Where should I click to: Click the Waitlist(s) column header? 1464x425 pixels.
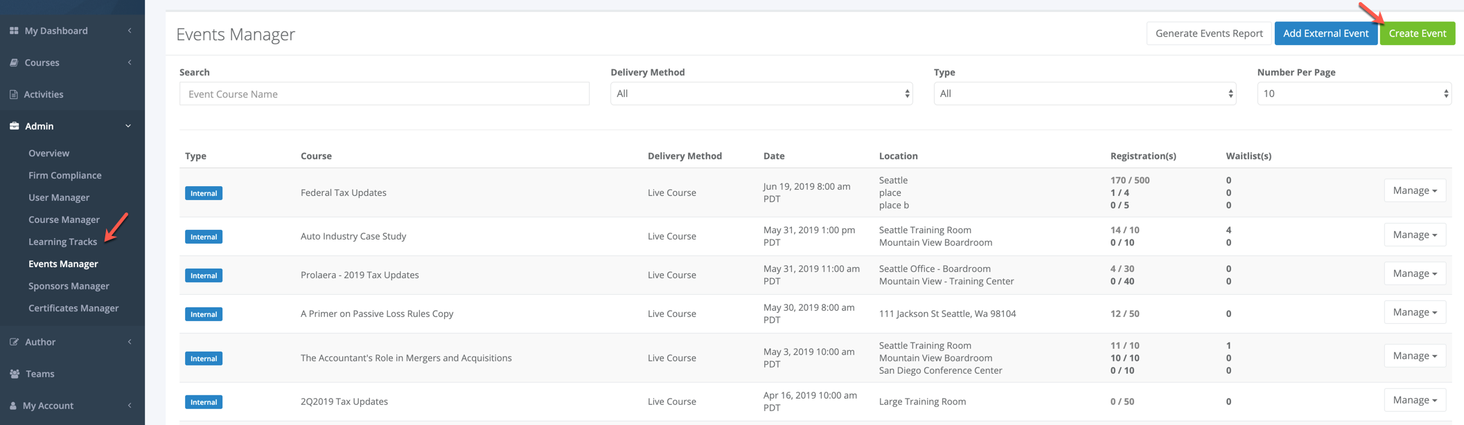(x=1249, y=156)
